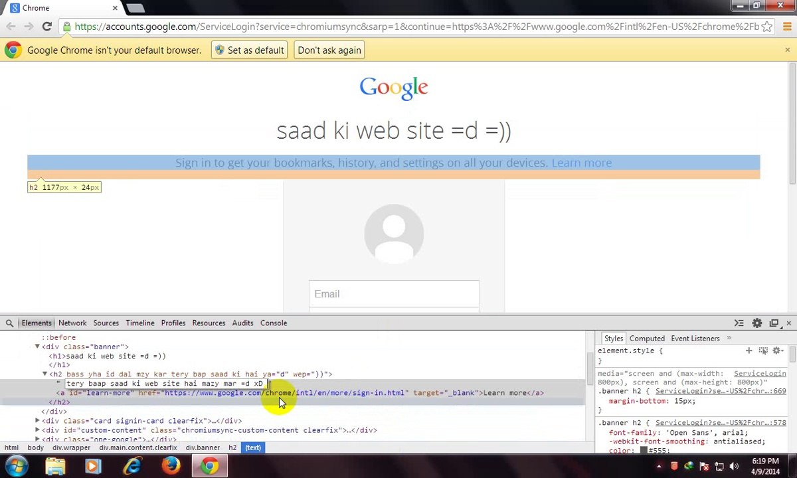
Task: Bookmark this page with the star icon
Action: (766, 27)
